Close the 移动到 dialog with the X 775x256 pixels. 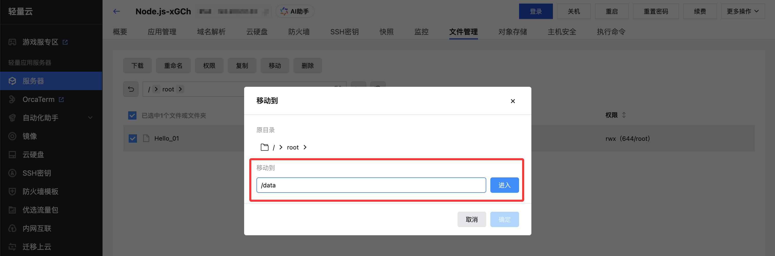pyautogui.click(x=513, y=101)
